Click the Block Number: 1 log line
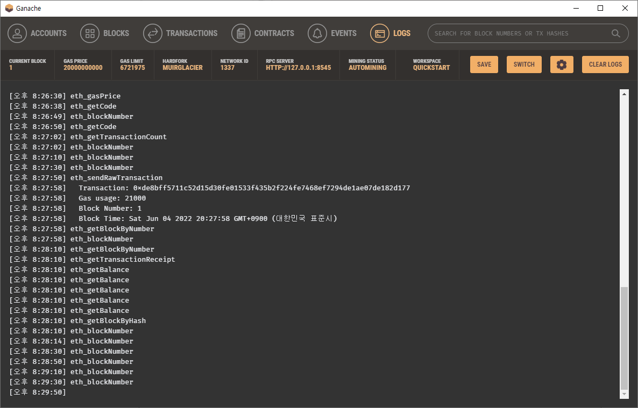This screenshot has height=408, width=638. [x=75, y=208]
